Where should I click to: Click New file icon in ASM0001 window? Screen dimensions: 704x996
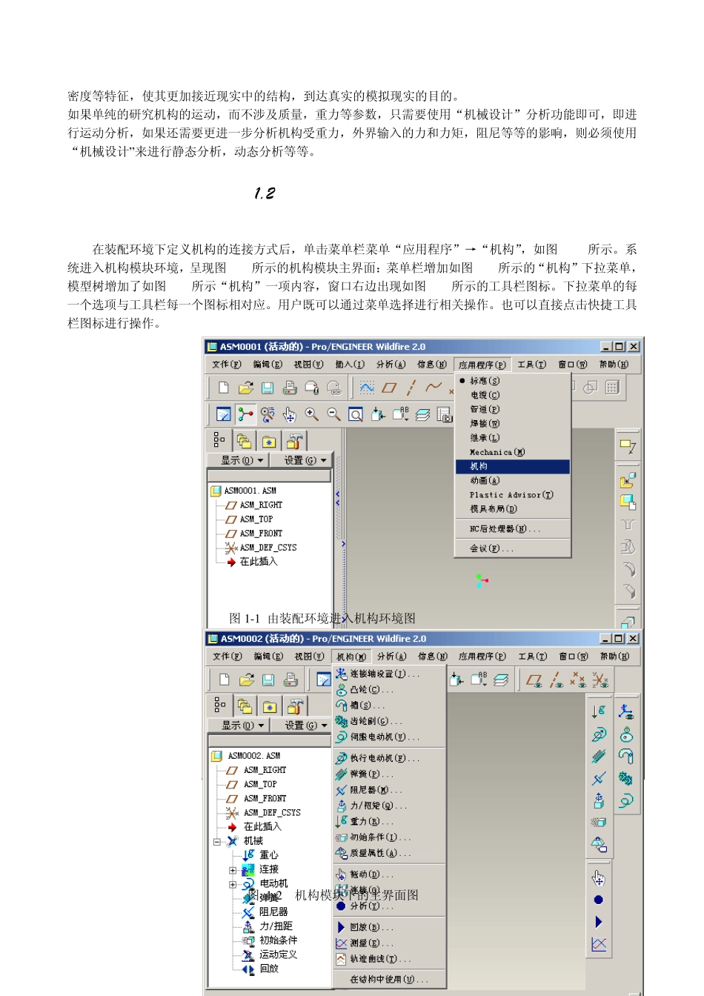click(x=223, y=388)
